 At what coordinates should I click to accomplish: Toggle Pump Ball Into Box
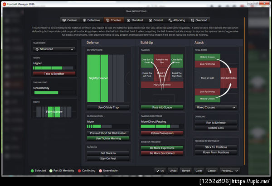tap(162, 61)
